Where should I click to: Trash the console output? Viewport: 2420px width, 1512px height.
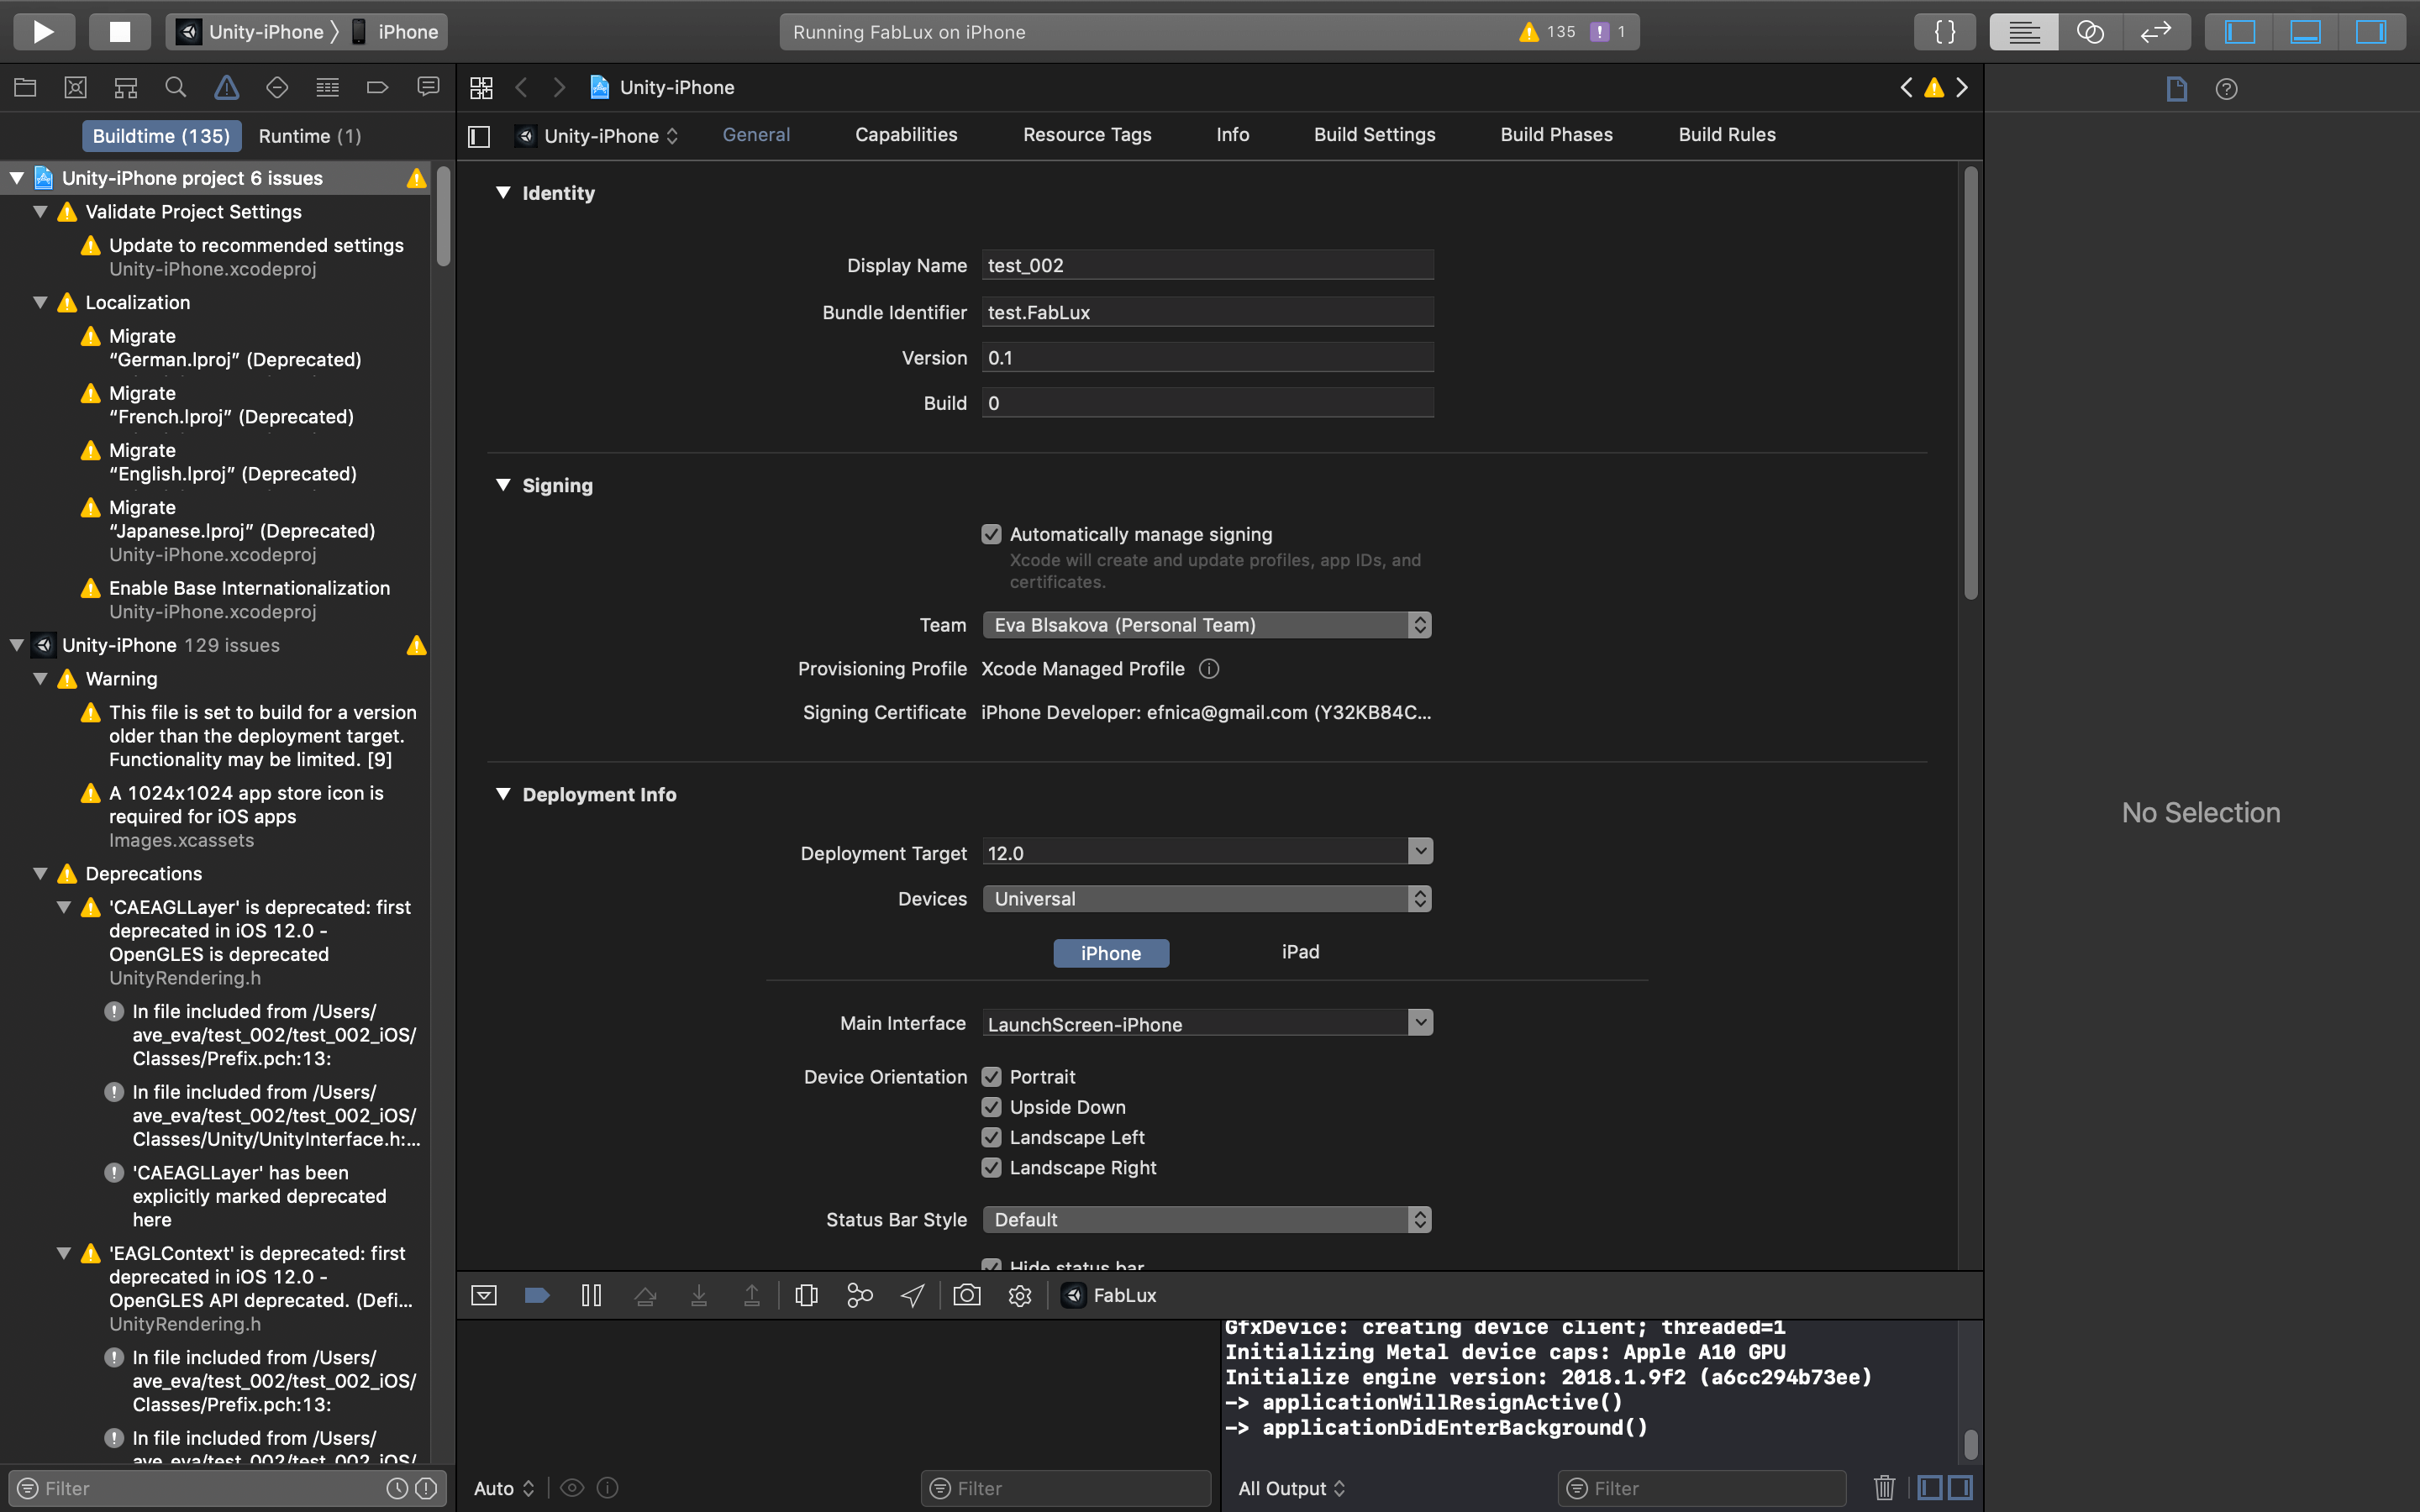coord(1884,1488)
